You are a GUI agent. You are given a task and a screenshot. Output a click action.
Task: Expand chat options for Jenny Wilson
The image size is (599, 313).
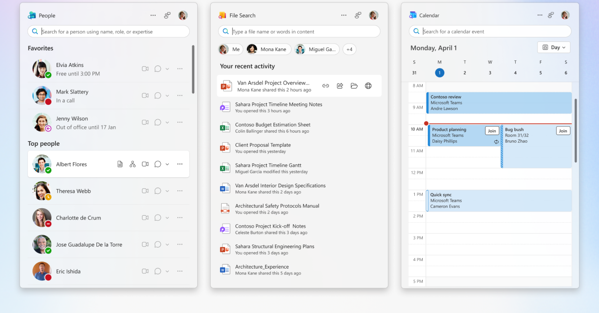167,122
